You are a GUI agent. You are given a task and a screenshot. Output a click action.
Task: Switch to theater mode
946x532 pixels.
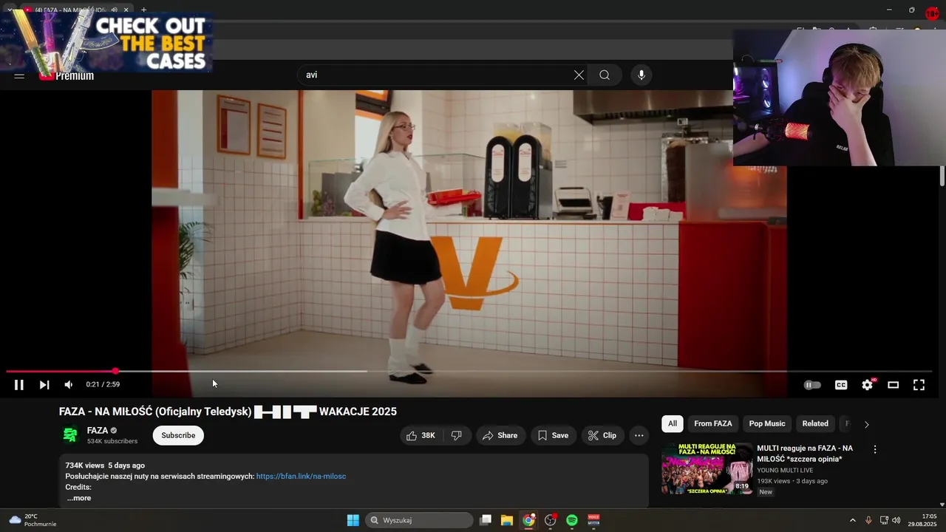pos(894,385)
